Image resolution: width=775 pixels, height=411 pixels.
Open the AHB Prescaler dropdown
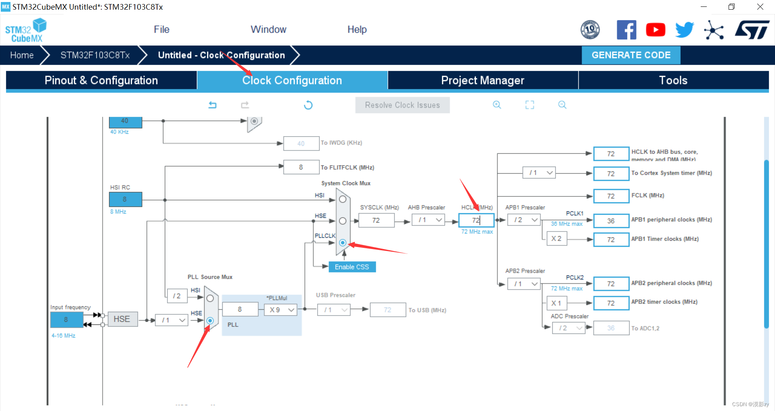pyautogui.click(x=428, y=220)
